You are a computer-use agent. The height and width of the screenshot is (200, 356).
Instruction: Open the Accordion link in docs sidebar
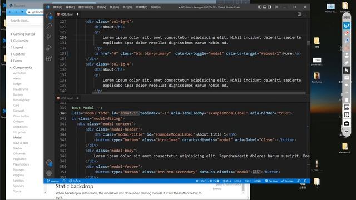(x=19, y=73)
